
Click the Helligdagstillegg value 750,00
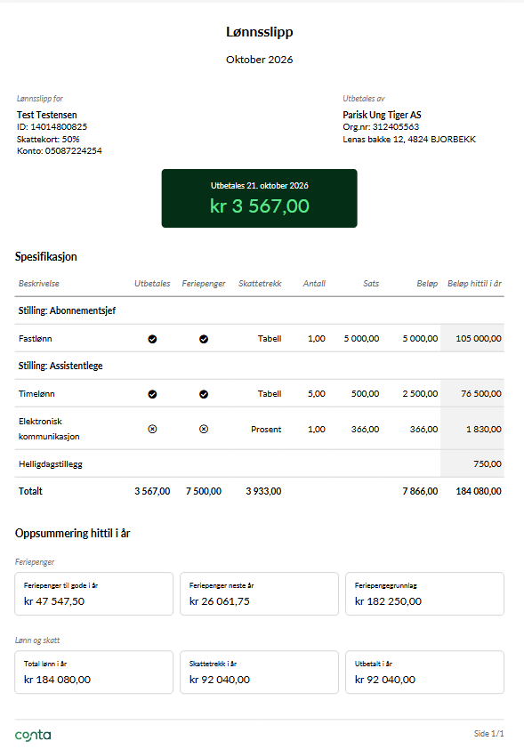tap(488, 463)
